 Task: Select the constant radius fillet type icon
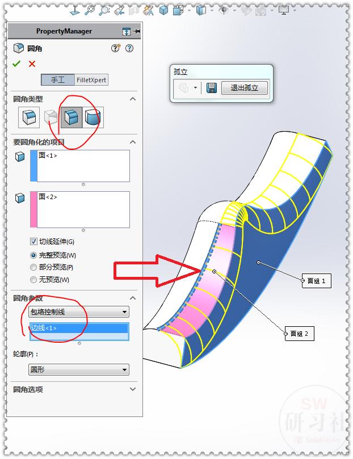click(x=29, y=117)
